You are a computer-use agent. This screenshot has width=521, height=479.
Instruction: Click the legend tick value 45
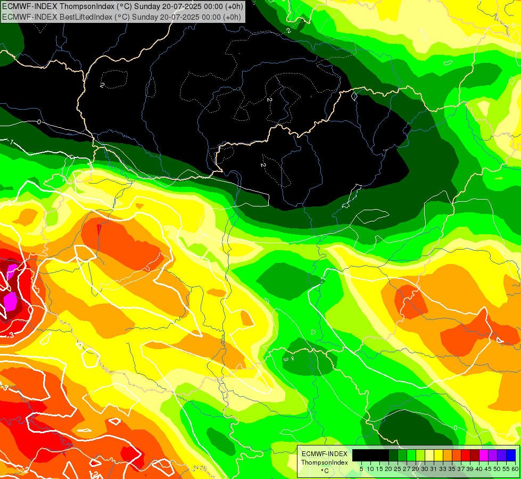coord(489,469)
